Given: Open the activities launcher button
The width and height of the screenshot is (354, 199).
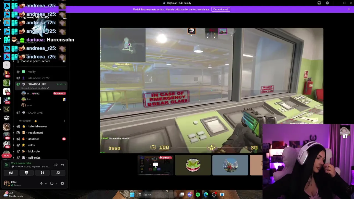Looking at the screenshot, I should pos(42,173).
